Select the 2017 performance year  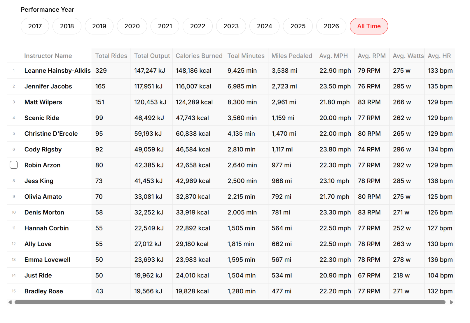[x=35, y=26]
